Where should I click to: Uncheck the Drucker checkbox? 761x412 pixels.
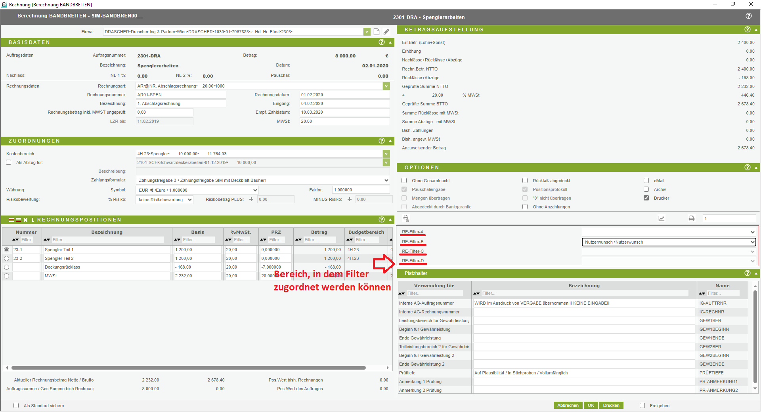tap(646, 198)
